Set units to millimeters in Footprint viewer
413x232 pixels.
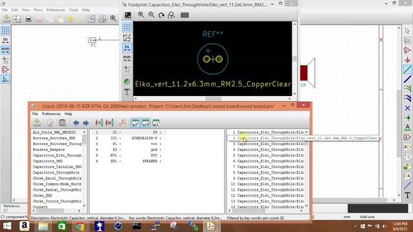[127, 58]
